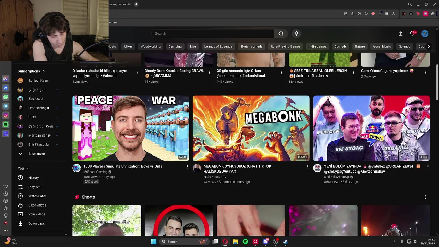Open Steam from Windows taskbar
The height and width of the screenshot is (247, 439).
(285, 242)
